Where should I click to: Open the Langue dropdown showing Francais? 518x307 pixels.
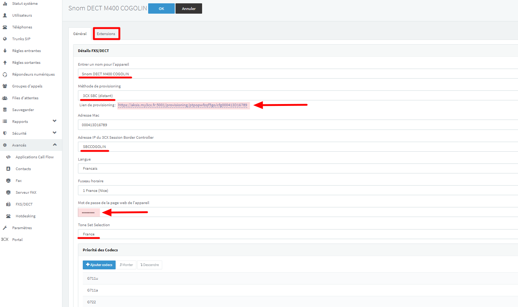[298, 168]
